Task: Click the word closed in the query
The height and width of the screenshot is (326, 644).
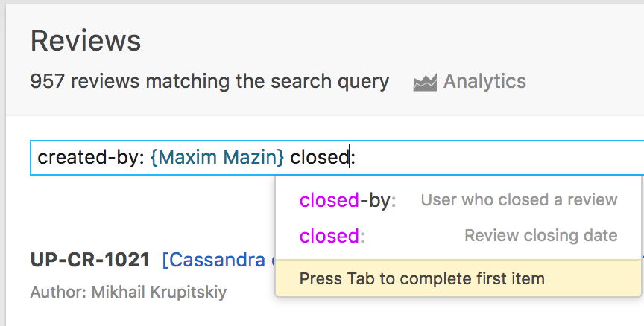Action: [x=320, y=158]
